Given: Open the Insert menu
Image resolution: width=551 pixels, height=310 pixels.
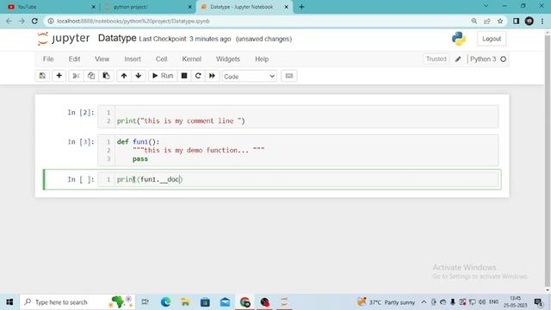Looking at the screenshot, I should pos(133,59).
